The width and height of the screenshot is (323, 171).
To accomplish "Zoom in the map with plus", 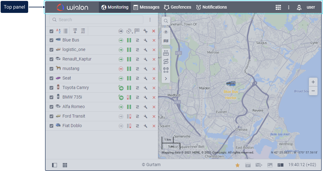I will [x=313, y=82].
